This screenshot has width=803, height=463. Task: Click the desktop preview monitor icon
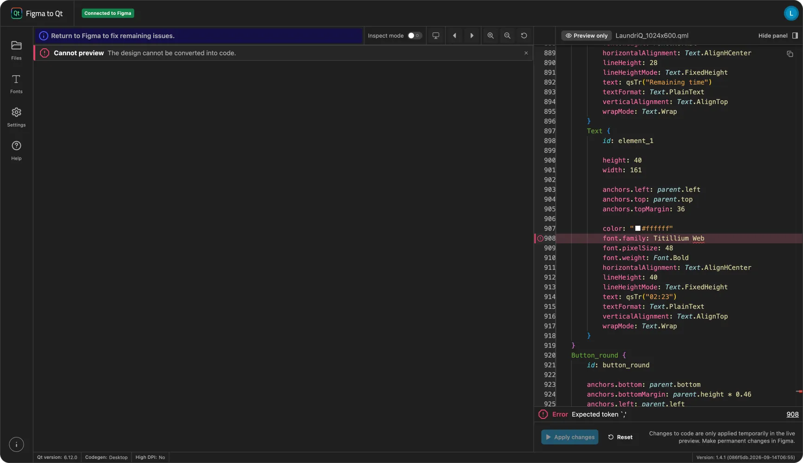click(x=436, y=36)
